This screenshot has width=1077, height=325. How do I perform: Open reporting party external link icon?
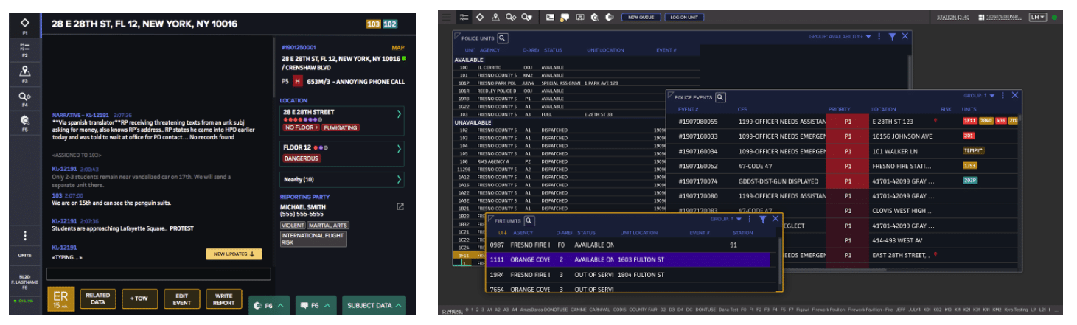[400, 207]
